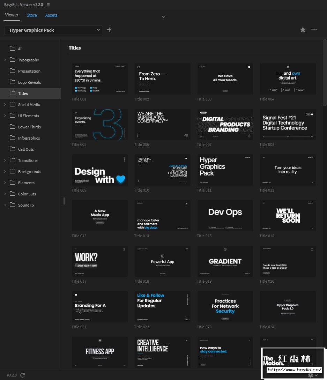
Task: Click the folder icon beside Logo Reveals
Action: pyautogui.click(x=12, y=82)
